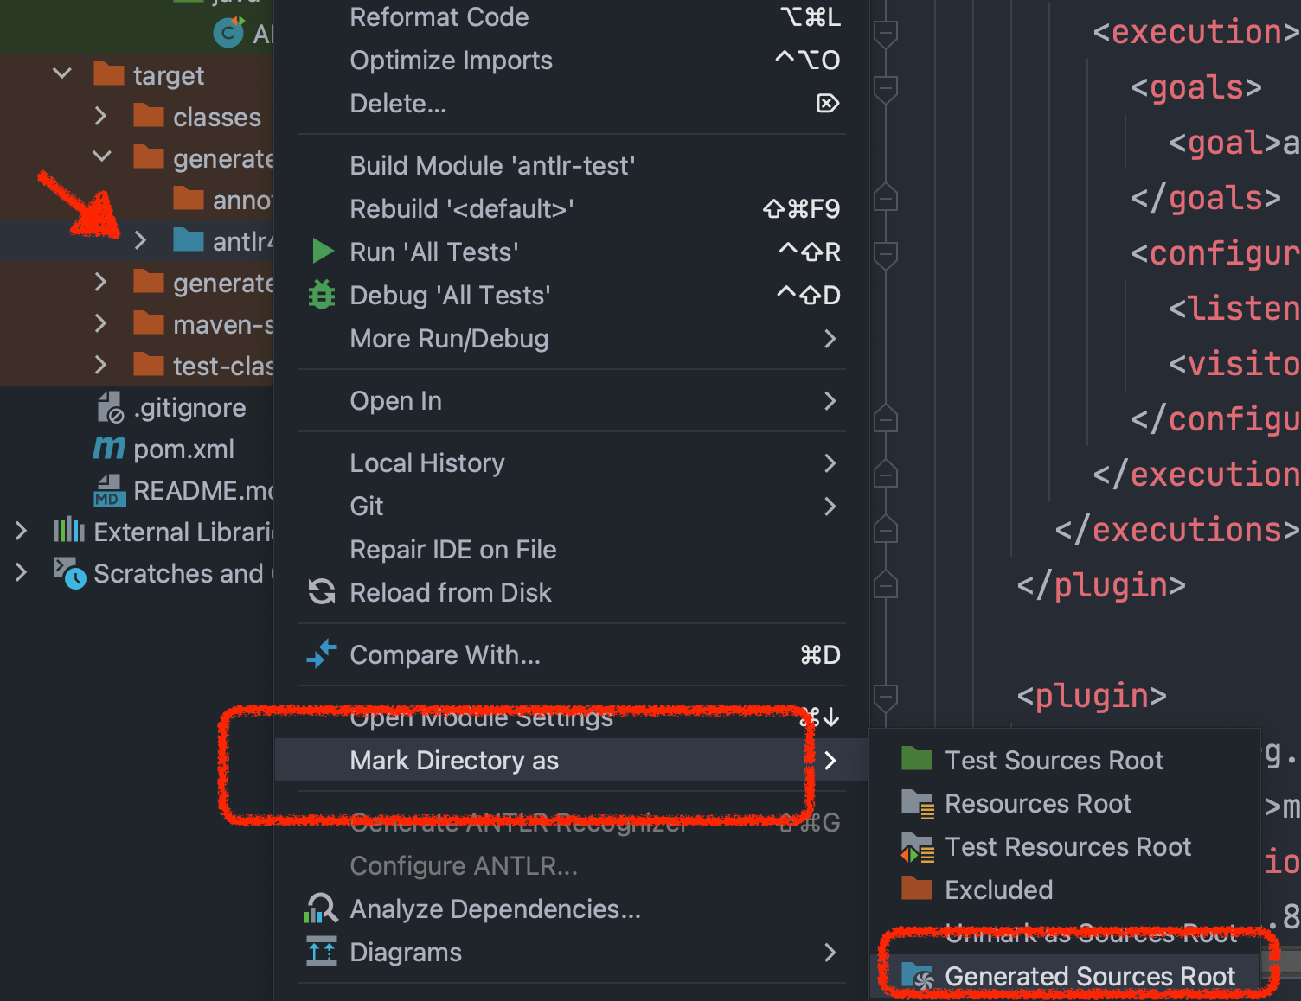Click the green Run 'All Tests' play icon
The width and height of the screenshot is (1301, 1001).
pos(322,252)
